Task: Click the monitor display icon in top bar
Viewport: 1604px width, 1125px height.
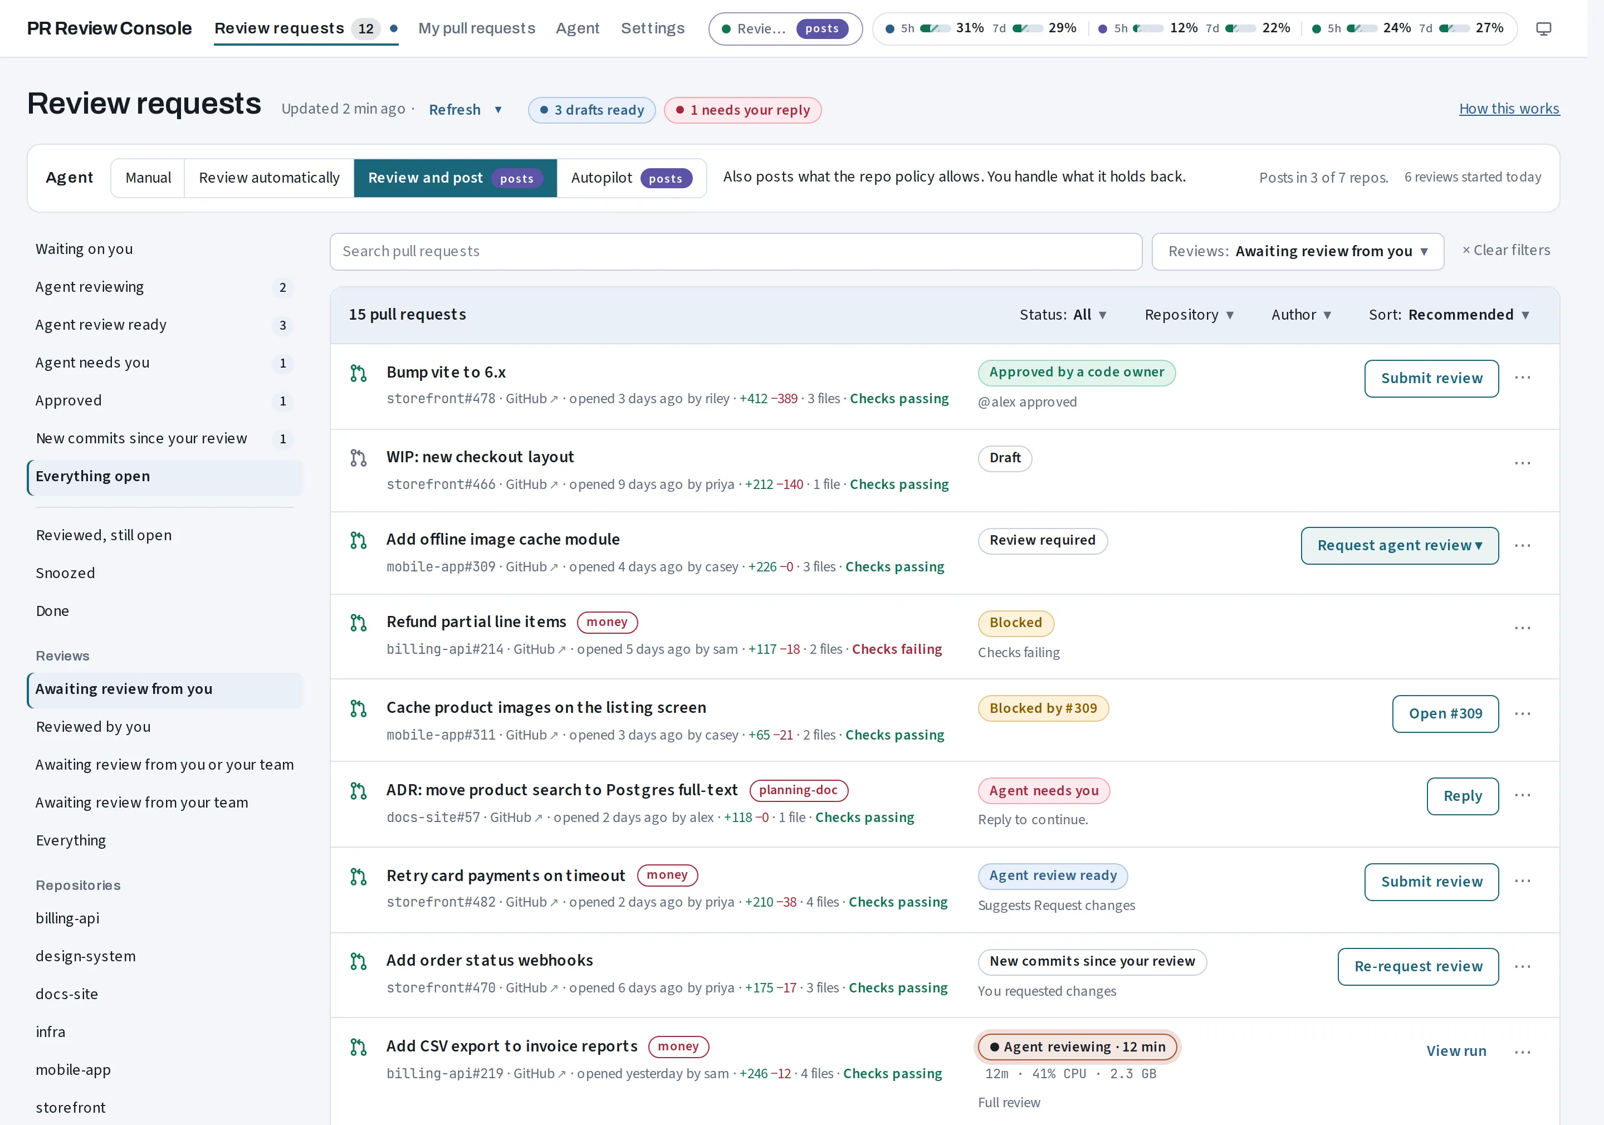Action: pyautogui.click(x=1543, y=28)
